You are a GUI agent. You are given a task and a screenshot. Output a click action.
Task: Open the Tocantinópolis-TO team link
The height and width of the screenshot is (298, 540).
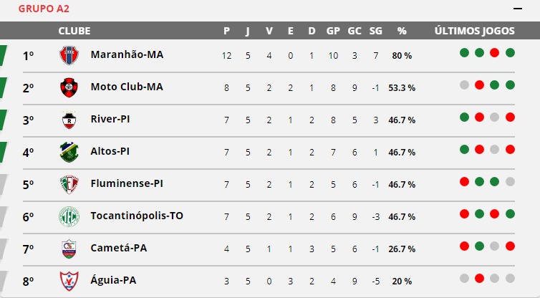click(x=137, y=216)
